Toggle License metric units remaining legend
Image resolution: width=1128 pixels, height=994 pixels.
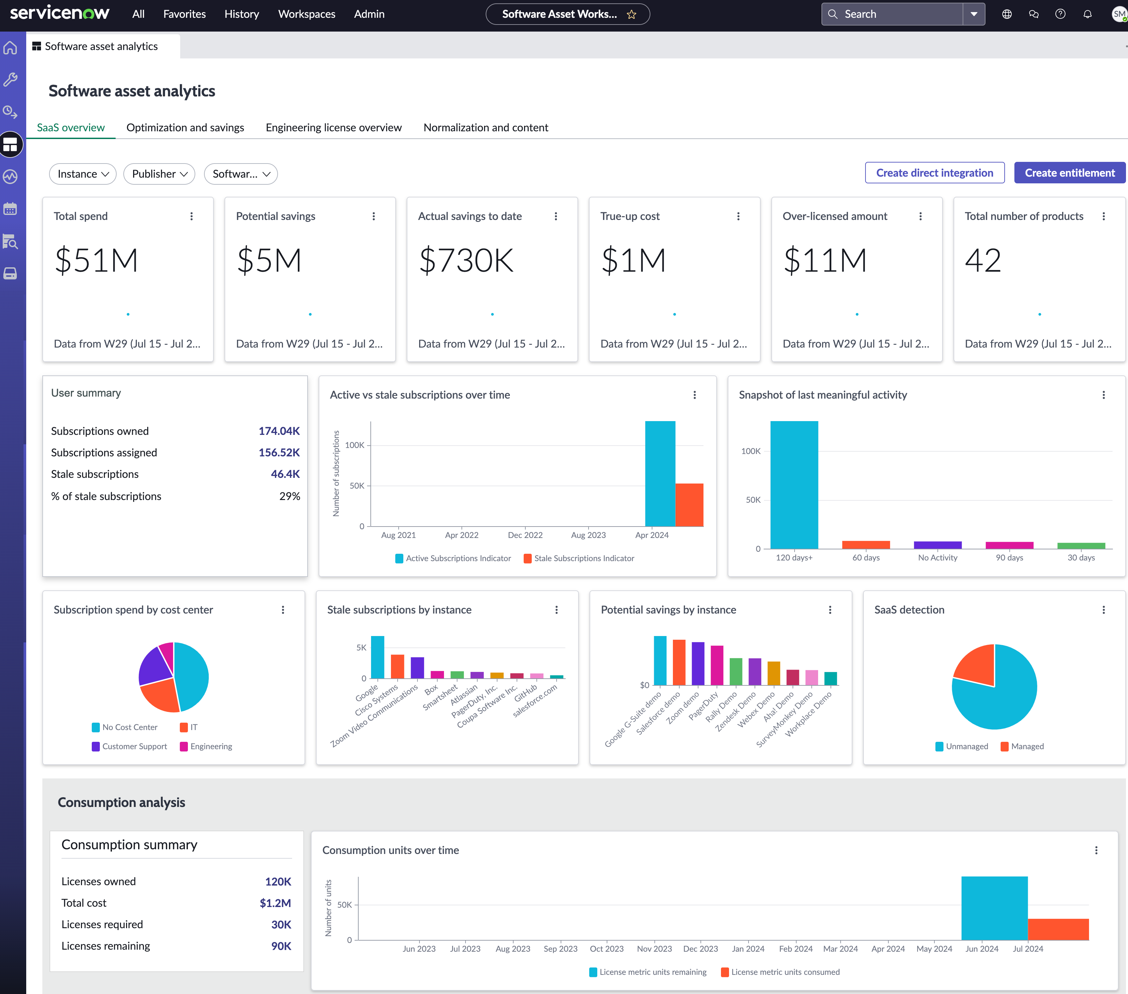pyautogui.click(x=648, y=972)
